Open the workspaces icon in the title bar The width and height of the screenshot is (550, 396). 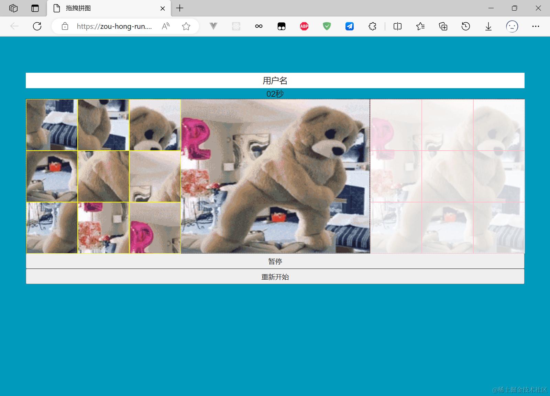[13, 8]
